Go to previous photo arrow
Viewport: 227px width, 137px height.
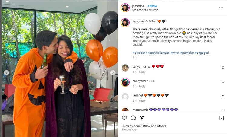6,73
